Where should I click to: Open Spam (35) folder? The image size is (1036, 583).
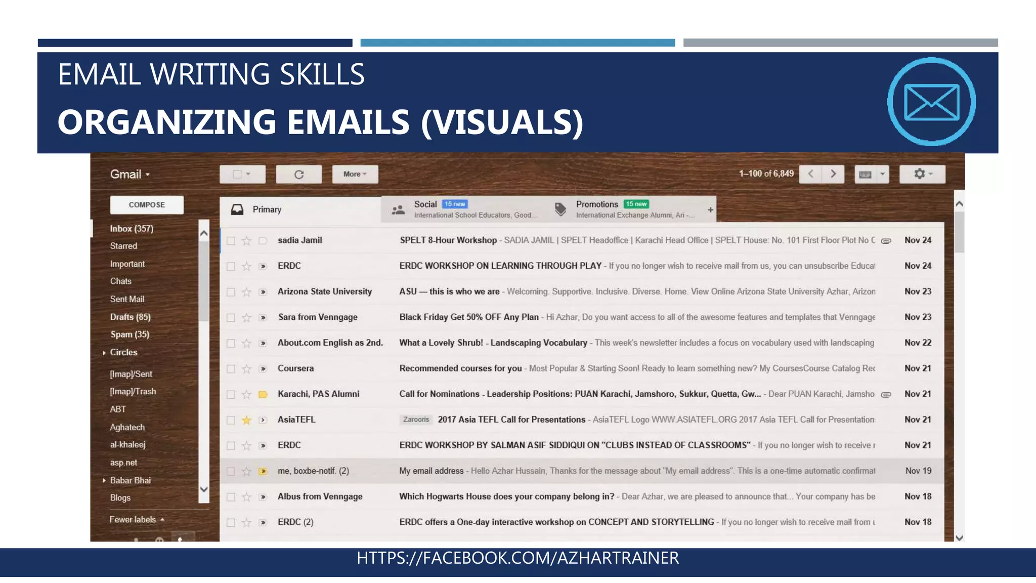click(130, 335)
